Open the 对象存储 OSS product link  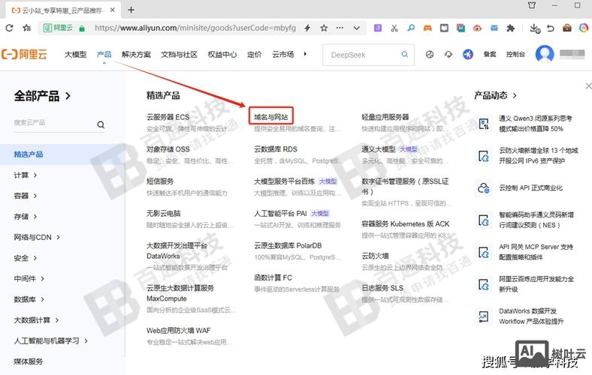coord(168,149)
